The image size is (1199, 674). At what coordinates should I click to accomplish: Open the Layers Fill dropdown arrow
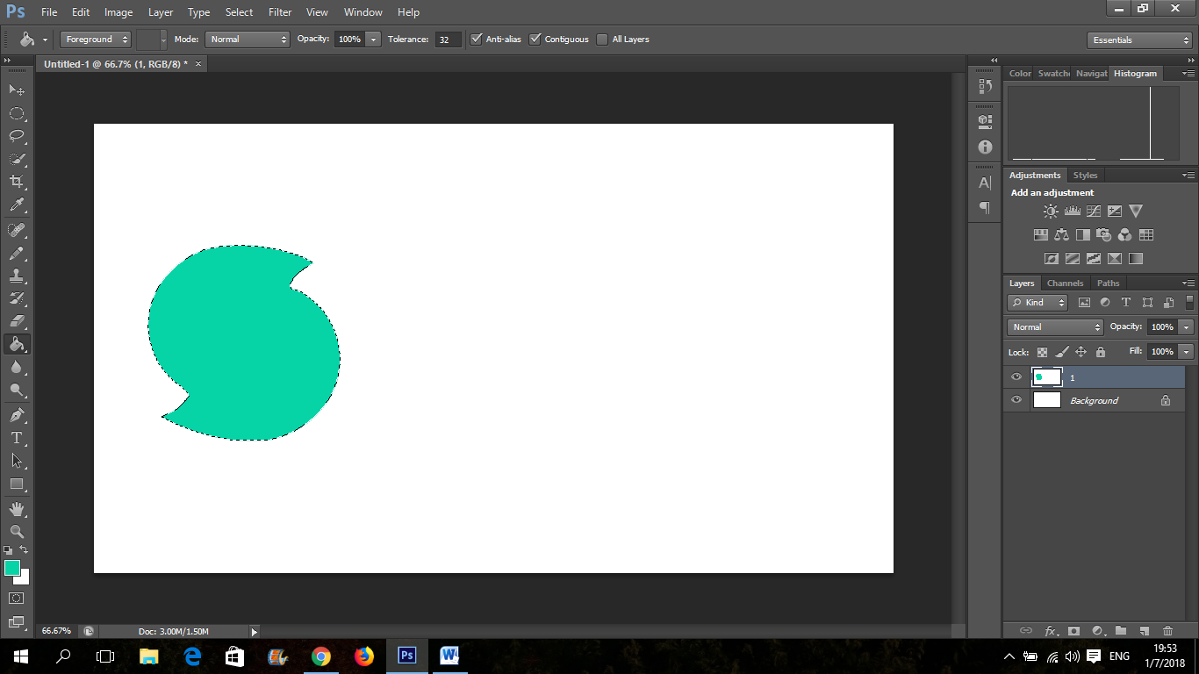pos(1187,351)
